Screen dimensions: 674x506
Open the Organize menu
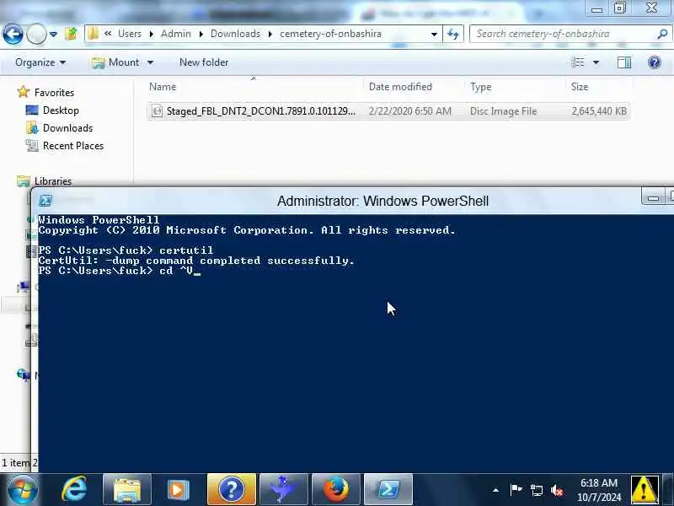40,62
